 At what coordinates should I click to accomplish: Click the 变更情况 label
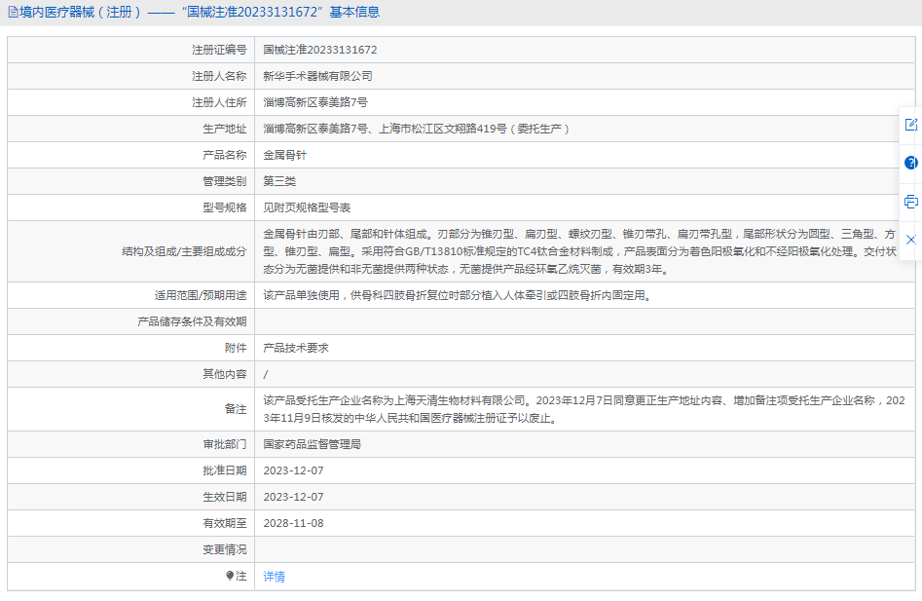[x=225, y=549]
